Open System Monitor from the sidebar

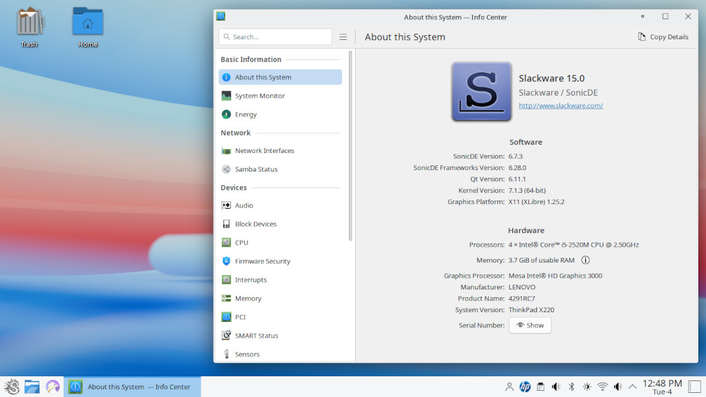point(280,95)
